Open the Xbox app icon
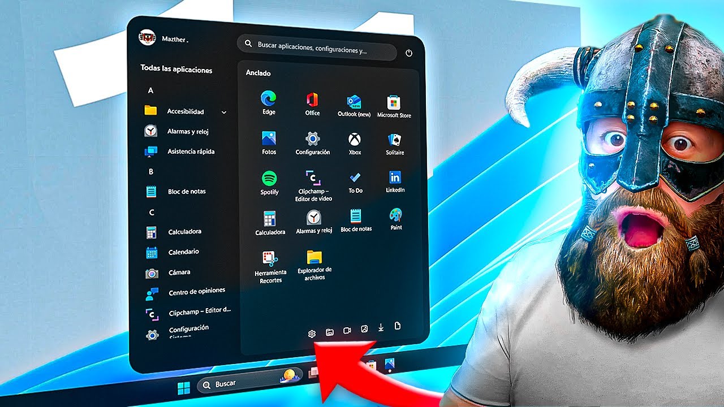The height and width of the screenshot is (407, 724). pos(355,144)
